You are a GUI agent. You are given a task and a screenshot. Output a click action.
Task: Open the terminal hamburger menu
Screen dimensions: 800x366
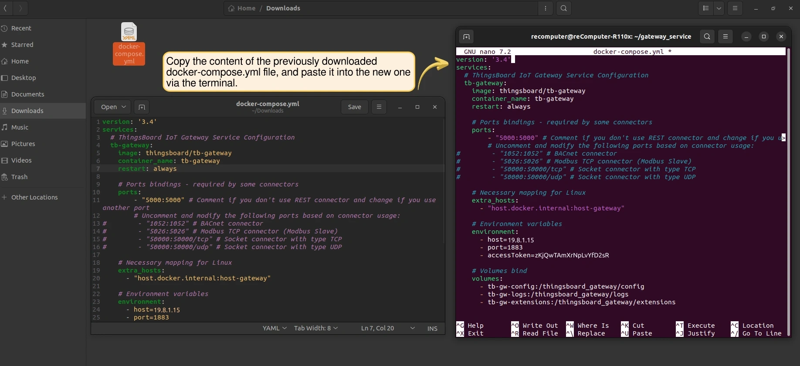click(x=725, y=37)
